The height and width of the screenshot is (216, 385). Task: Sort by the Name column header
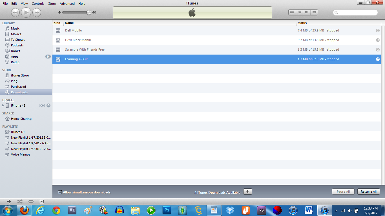pos(180,23)
